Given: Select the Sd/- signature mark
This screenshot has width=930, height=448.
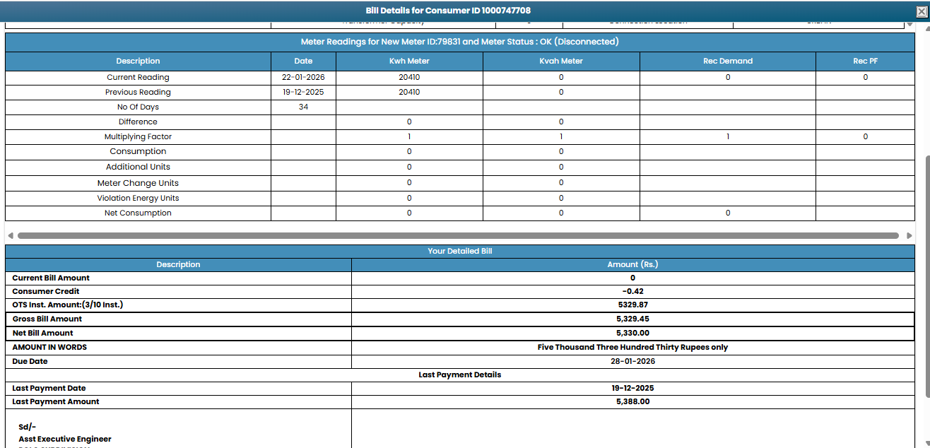Looking at the screenshot, I should click(27, 426).
